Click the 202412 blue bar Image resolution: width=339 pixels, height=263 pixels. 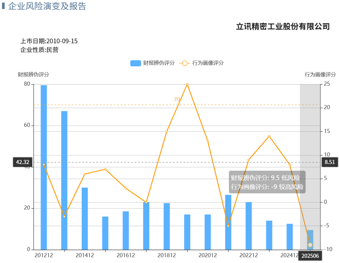(x=290, y=237)
